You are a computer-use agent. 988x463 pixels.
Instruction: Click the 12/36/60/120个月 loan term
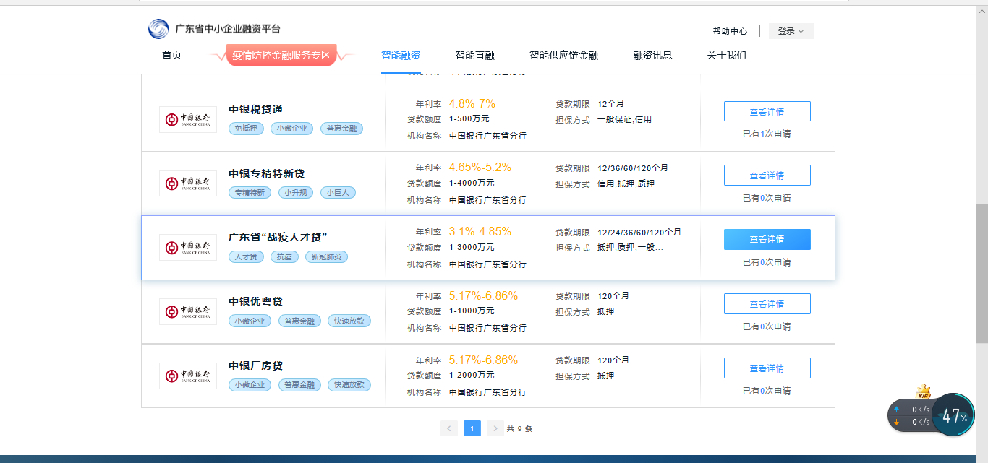tap(633, 168)
